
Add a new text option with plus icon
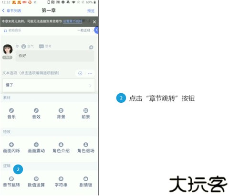click(80, 73)
